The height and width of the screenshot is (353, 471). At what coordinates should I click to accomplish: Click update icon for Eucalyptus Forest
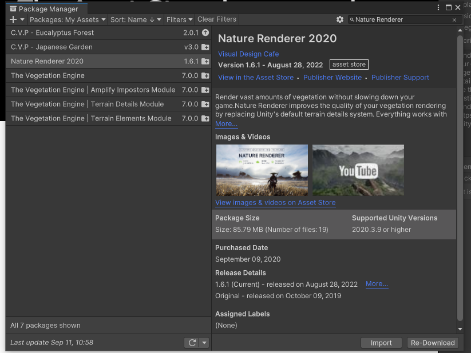click(205, 33)
